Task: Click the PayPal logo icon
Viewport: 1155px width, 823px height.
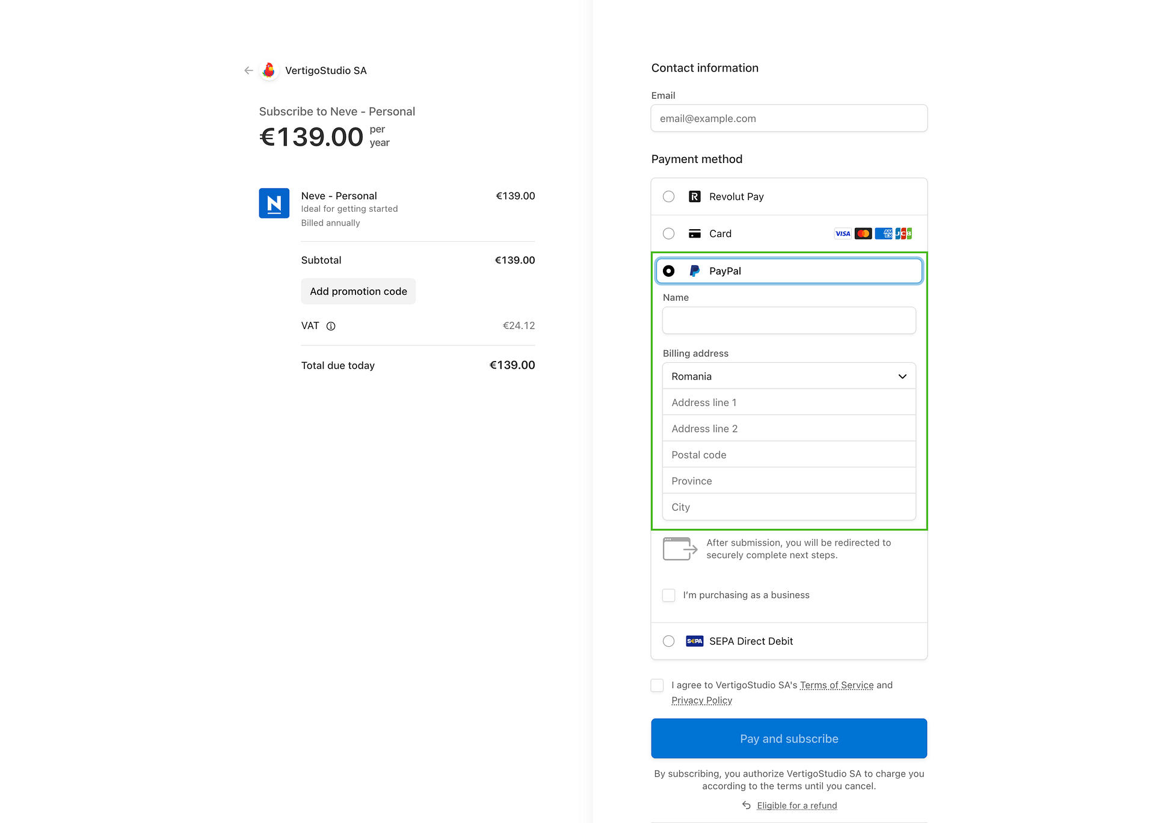Action: (695, 271)
